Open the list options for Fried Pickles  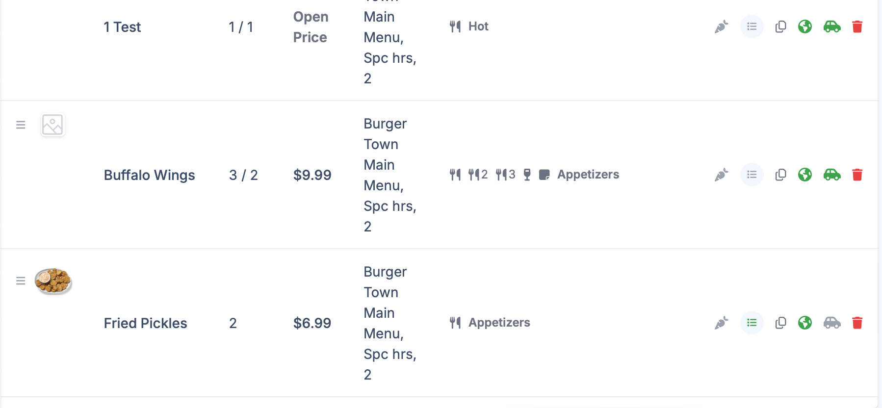752,323
